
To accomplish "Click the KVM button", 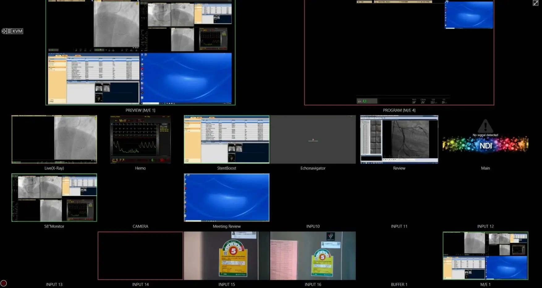I will (17, 31).
